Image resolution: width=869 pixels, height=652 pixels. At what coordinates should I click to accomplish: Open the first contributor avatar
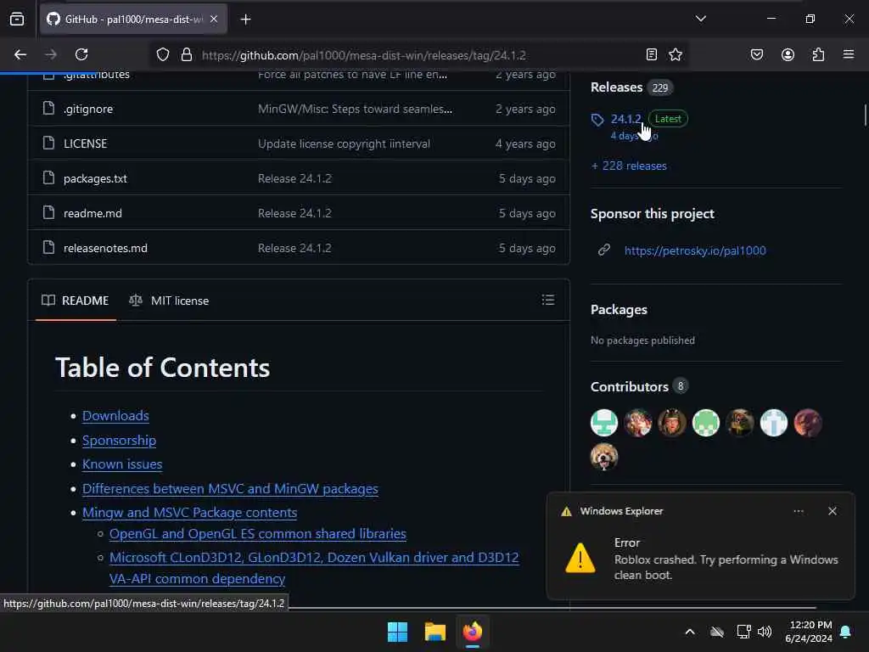click(x=604, y=423)
